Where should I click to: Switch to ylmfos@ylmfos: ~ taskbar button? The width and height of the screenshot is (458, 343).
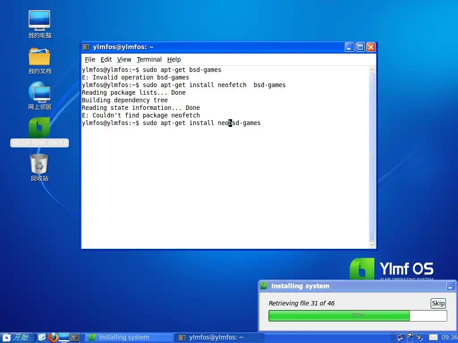[x=220, y=338]
